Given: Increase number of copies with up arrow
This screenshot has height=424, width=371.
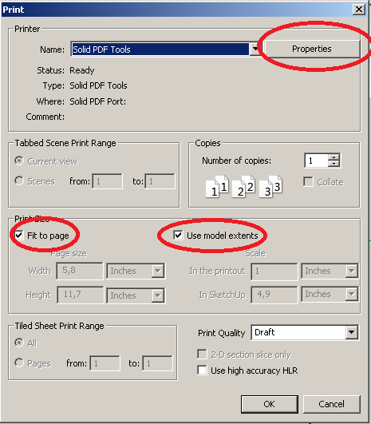Looking at the screenshot, I should pyautogui.click(x=334, y=157).
